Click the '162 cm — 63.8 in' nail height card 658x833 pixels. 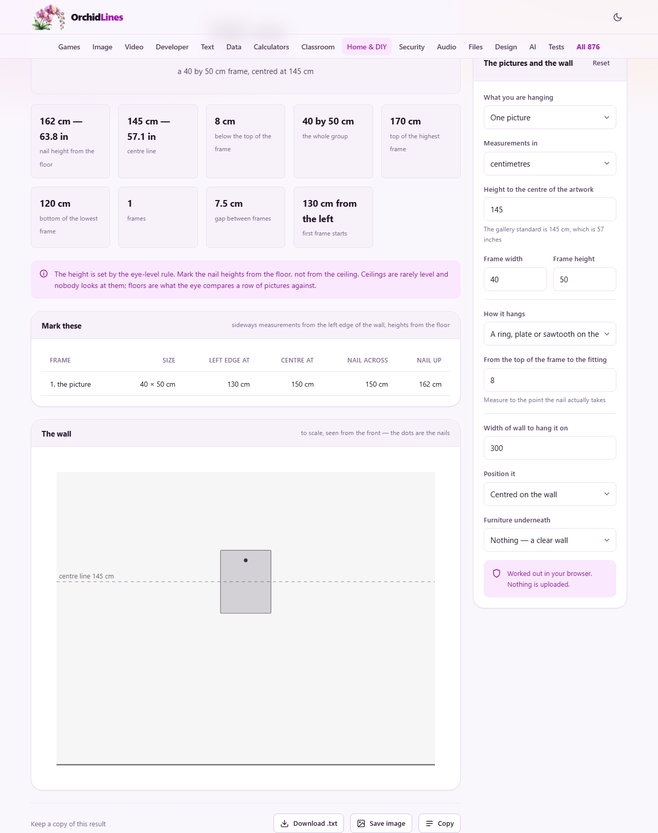tap(70, 141)
